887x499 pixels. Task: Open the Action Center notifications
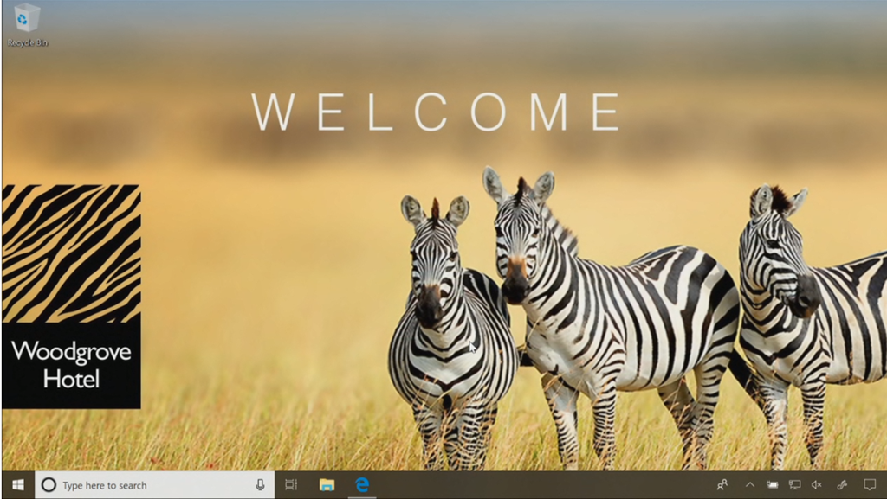870,485
